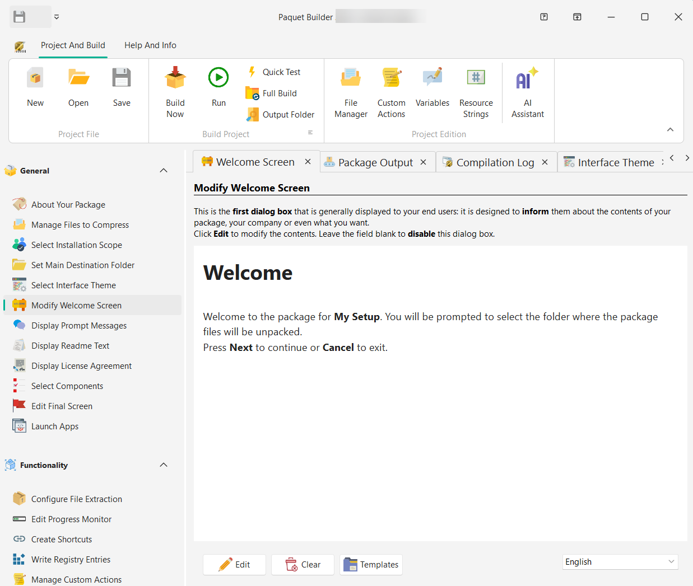Collapse the Functionality section
Viewport: 693px width, 586px height.
coord(163,465)
